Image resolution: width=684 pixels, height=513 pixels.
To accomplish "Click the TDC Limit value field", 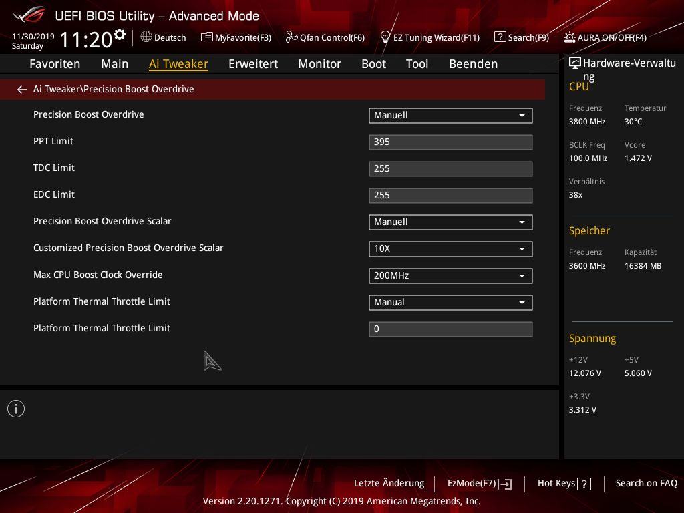I will [451, 169].
